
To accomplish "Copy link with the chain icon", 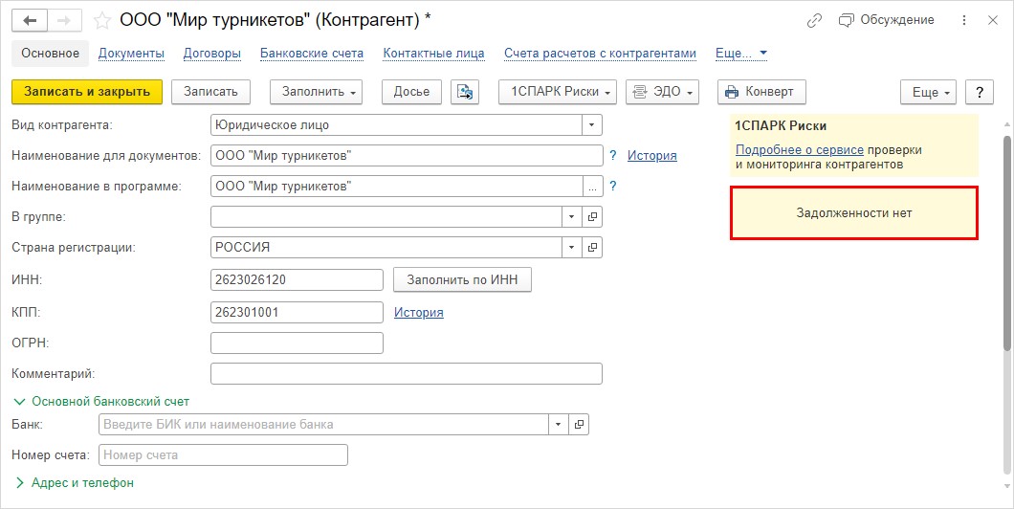I will 814,21.
